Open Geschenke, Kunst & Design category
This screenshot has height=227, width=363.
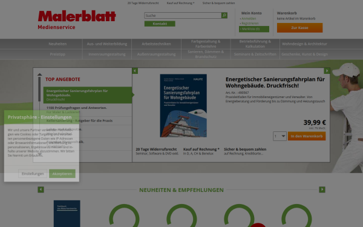tap(305, 54)
